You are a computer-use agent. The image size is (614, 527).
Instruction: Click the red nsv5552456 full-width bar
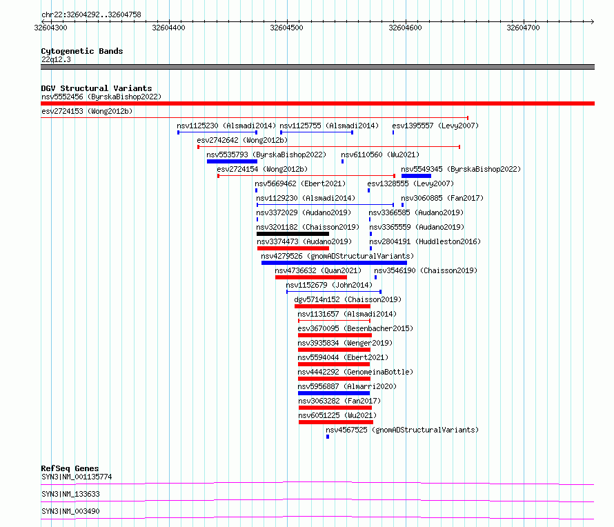click(x=317, y=103)
